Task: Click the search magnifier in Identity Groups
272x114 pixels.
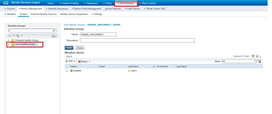Action: coord(54,31)
